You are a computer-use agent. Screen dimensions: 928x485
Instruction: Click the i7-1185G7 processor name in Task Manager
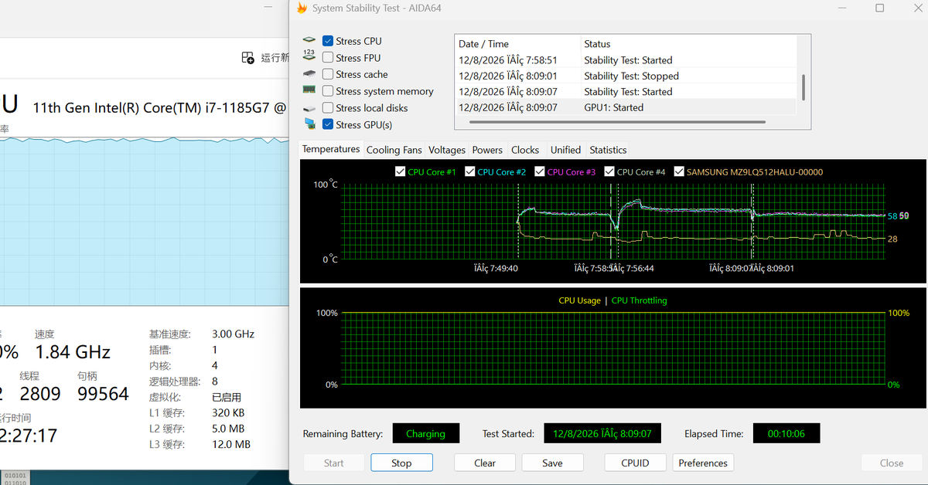coord(159,108)
